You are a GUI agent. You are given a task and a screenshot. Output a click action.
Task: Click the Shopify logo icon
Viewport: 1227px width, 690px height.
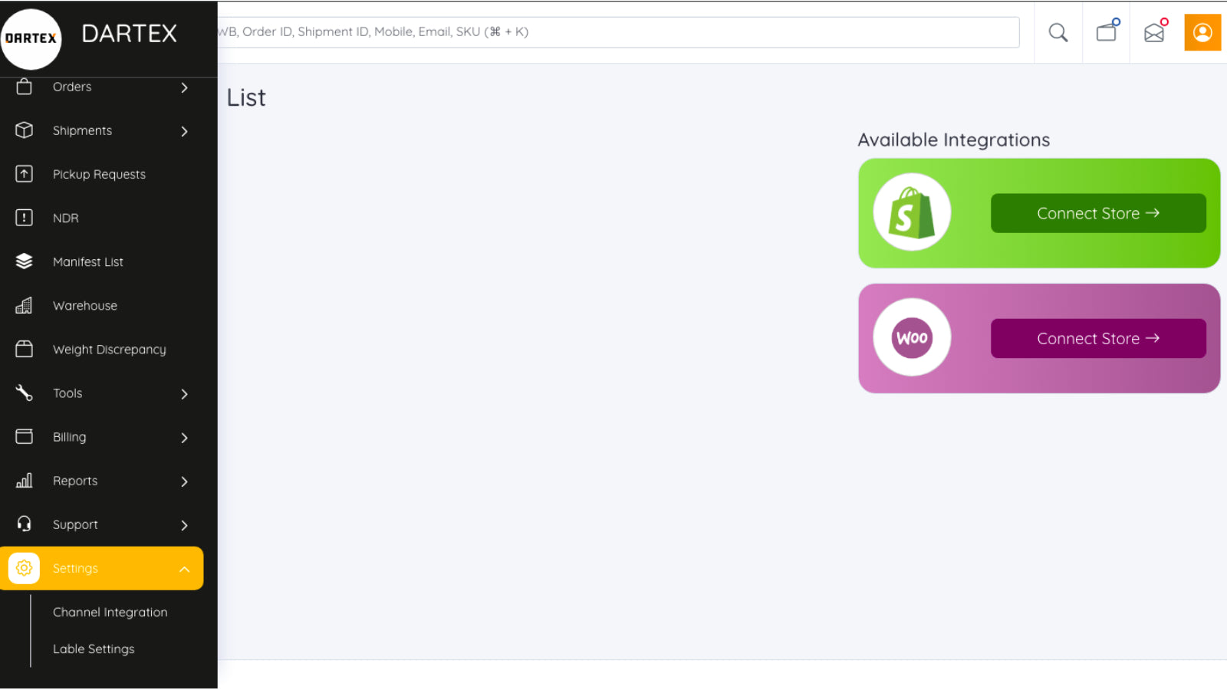tap(912, 212)
